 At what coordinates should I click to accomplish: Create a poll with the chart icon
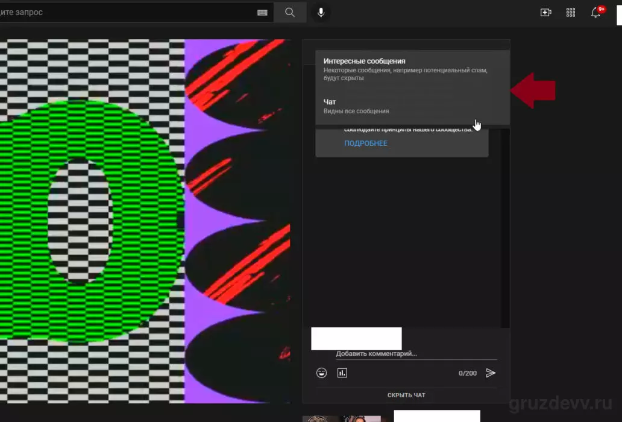342,373
